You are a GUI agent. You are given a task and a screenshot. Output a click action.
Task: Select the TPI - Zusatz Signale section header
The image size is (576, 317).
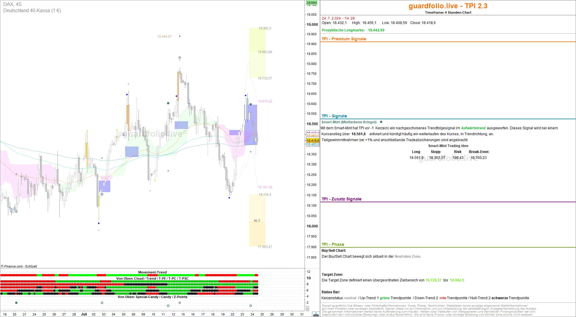341,199
